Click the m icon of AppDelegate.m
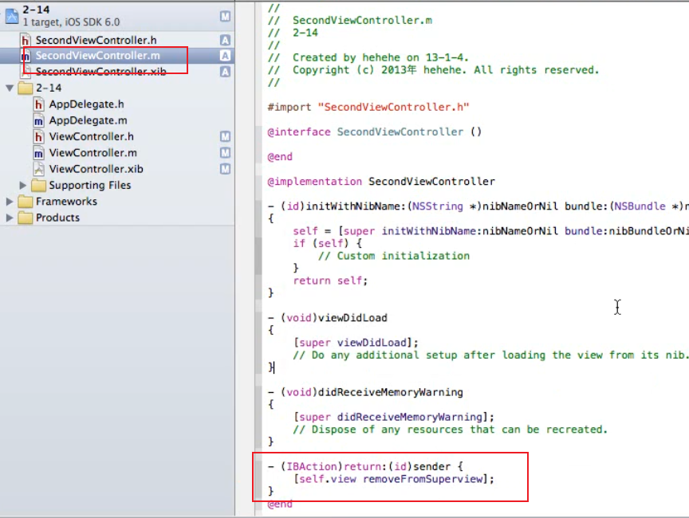This screenshot has width=689, height=518. click(x=38, y=120)
